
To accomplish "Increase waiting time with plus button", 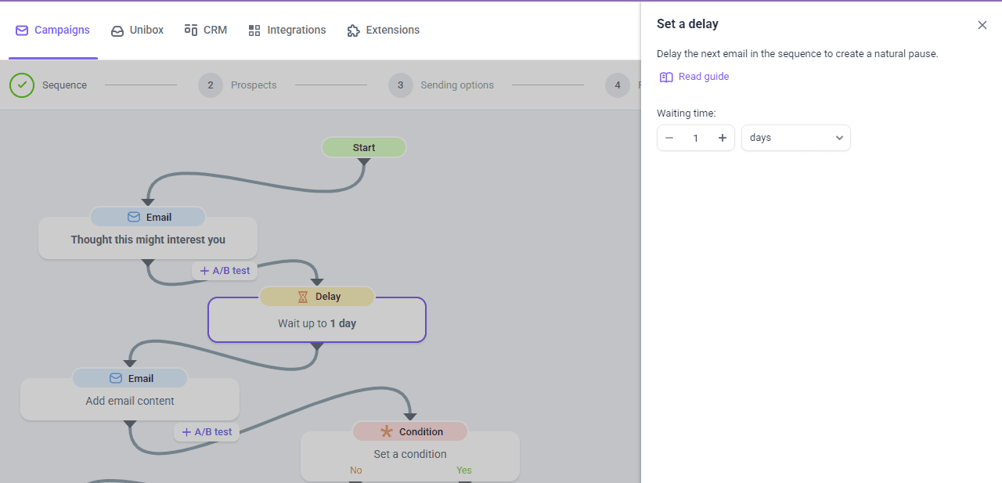I will [722, 138].
